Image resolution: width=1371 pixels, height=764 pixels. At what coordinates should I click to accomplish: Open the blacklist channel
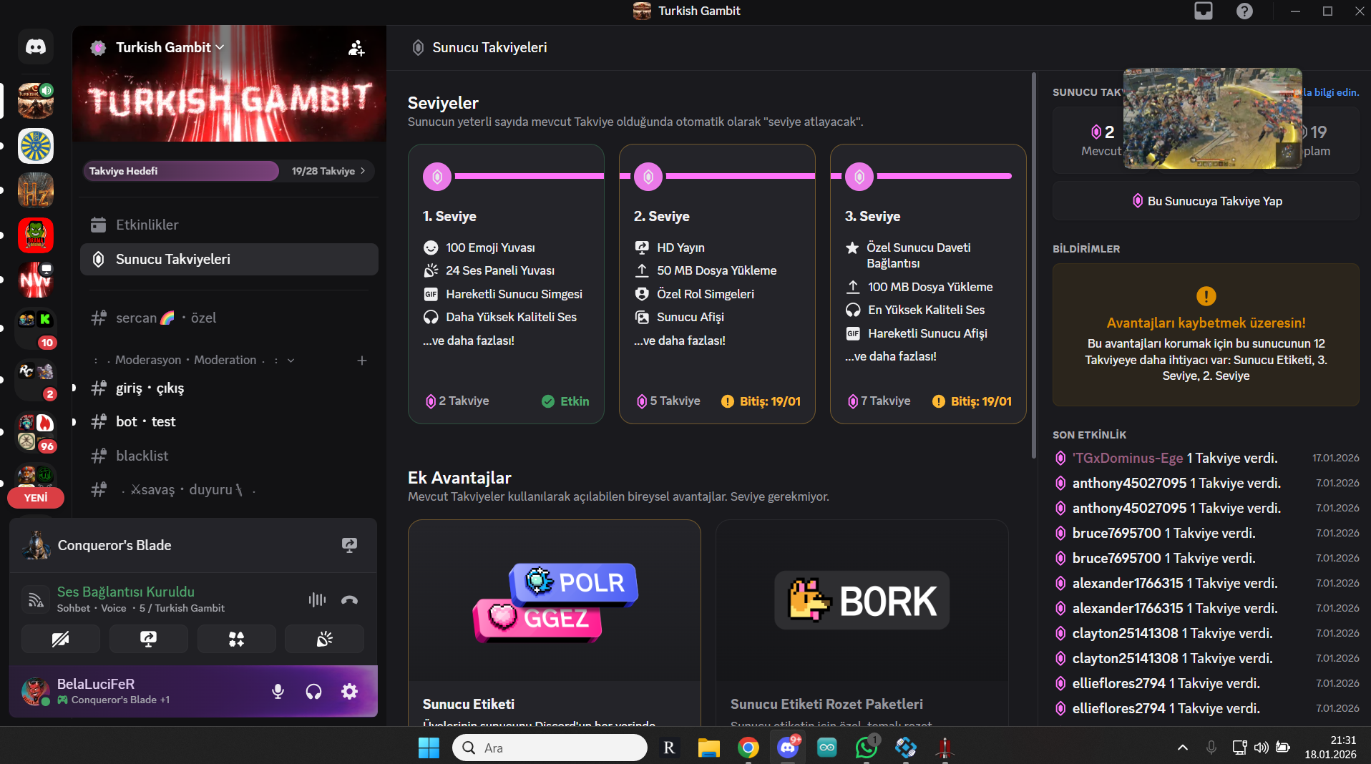229,456
